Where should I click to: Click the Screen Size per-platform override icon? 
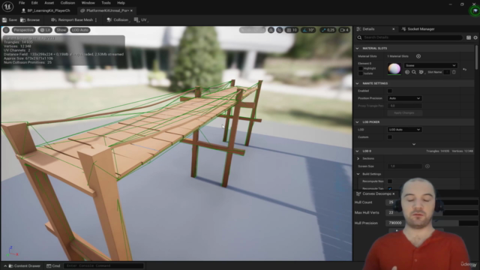pos(427,166)
